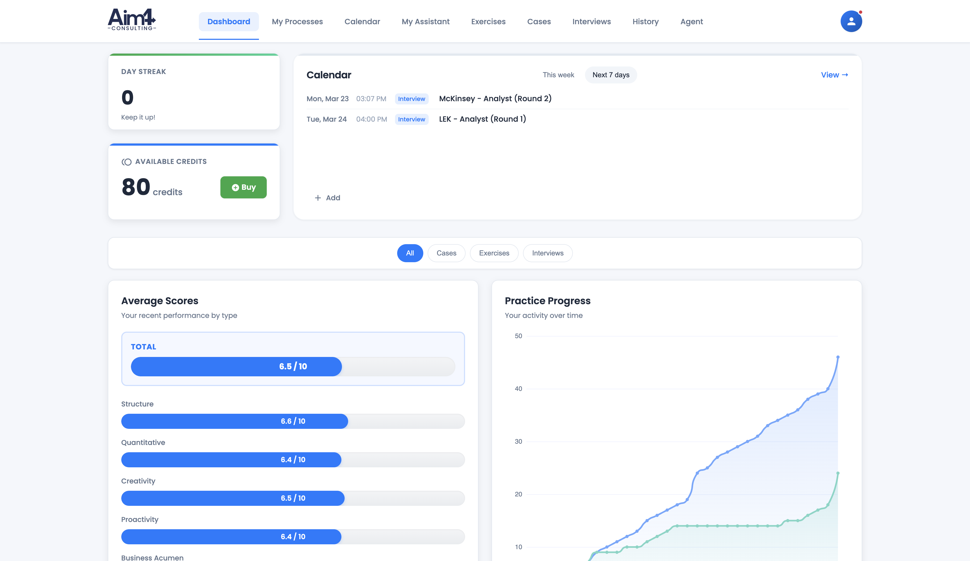The height and width of the screenshot is (561, 970).
Task: Open the user profile avatar icon
Action: [851, 21]
